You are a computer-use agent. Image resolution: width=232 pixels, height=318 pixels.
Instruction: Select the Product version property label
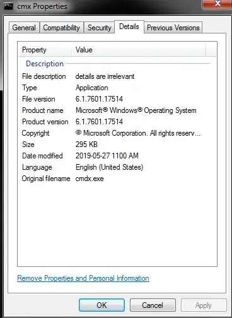[45, 122]
